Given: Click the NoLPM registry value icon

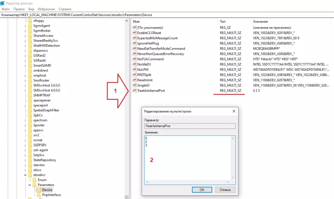Looking at the screenshot, I should tap(134, 69).
